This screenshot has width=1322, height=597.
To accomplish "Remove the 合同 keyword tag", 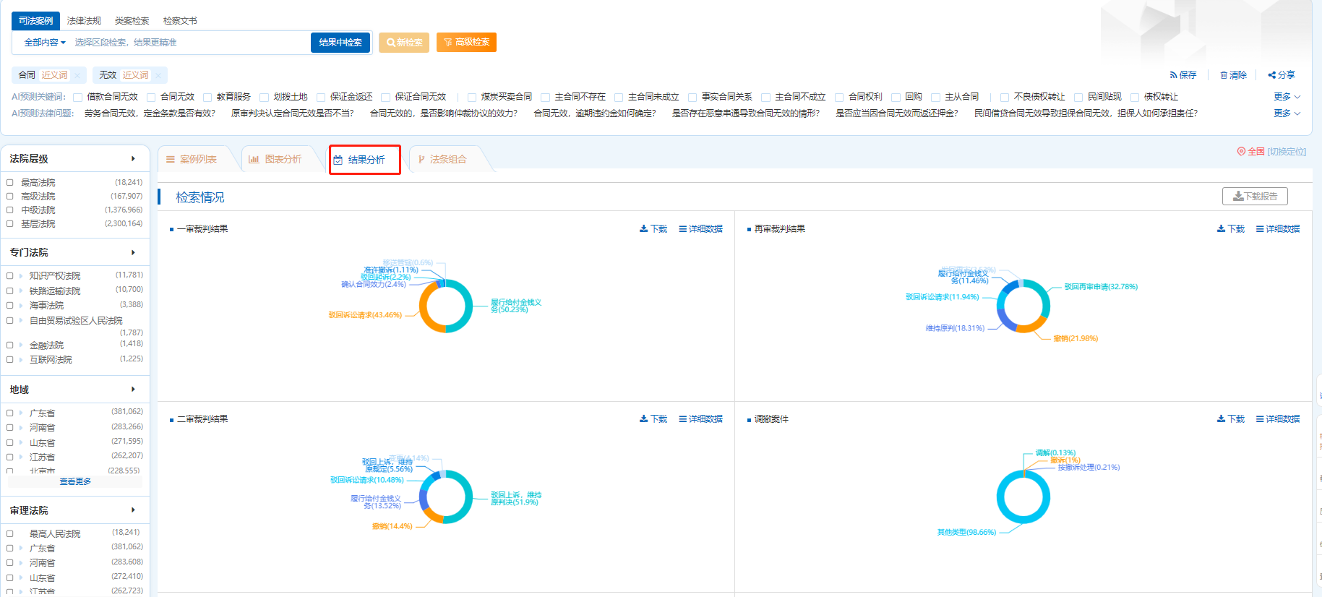I will click(x=77, y=75).
